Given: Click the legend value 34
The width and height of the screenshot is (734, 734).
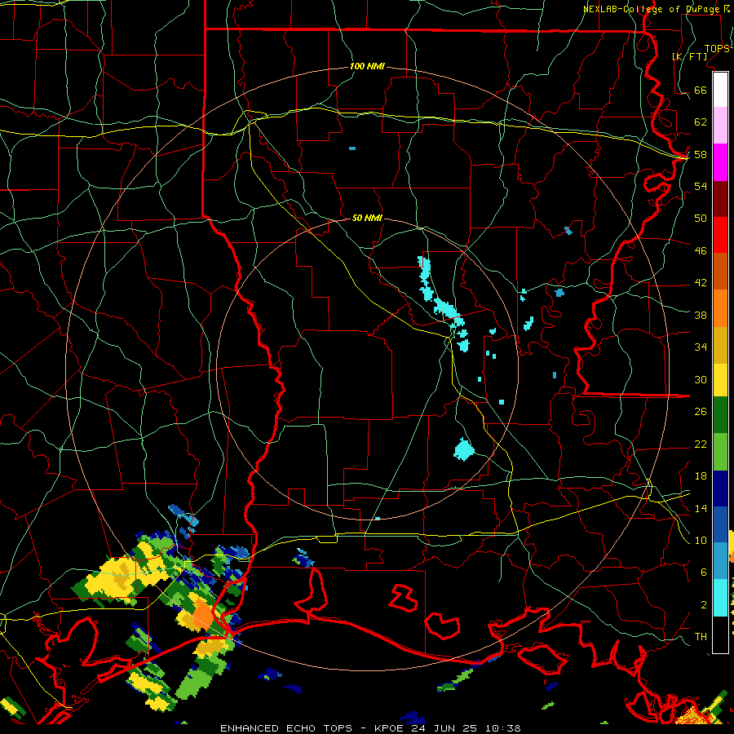Looking at the screenshot, I should (x=701, y=347).
